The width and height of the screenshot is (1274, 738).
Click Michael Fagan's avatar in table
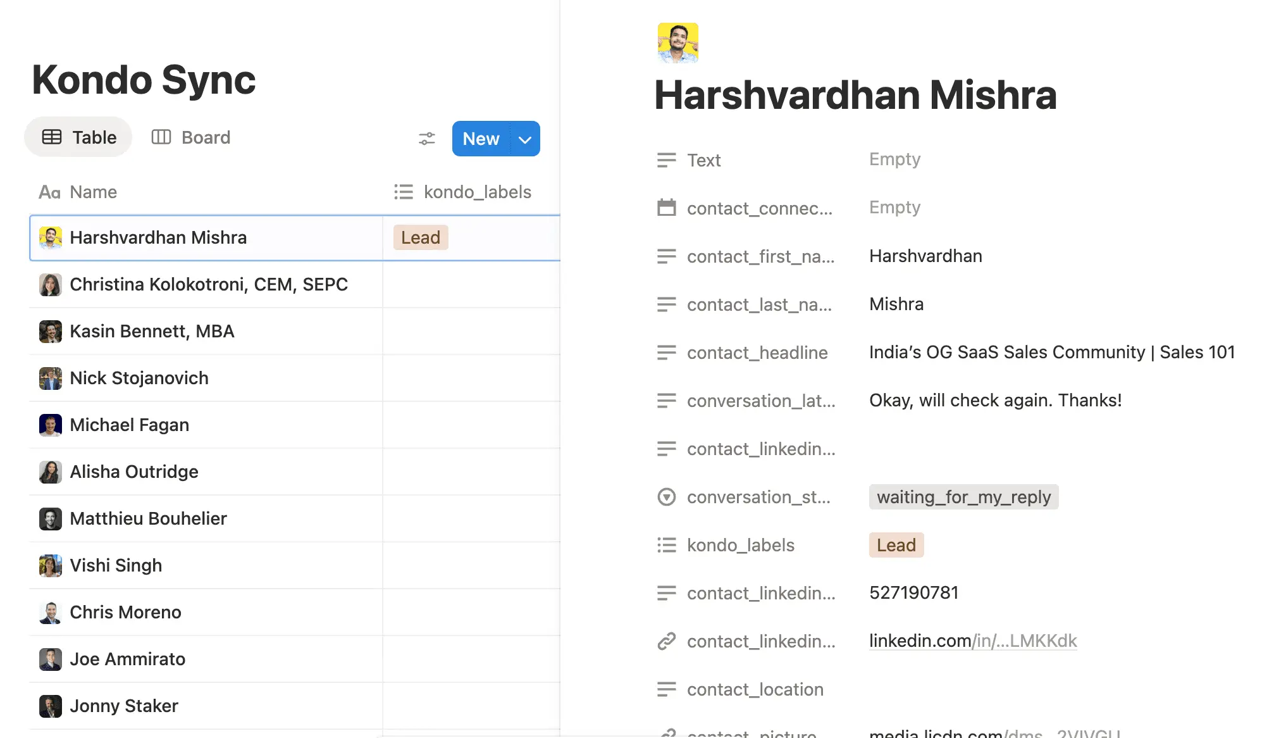(51, 425)
